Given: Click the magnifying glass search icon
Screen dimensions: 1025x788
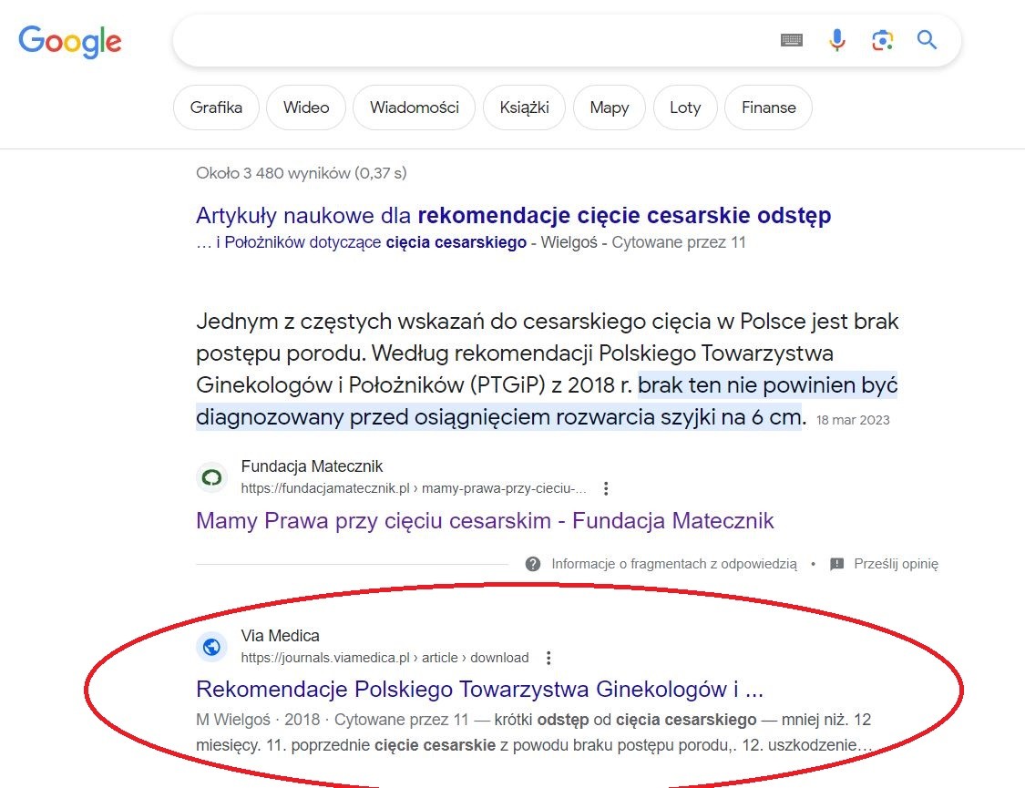Looking at the screenshot, I should coord(927,40).
